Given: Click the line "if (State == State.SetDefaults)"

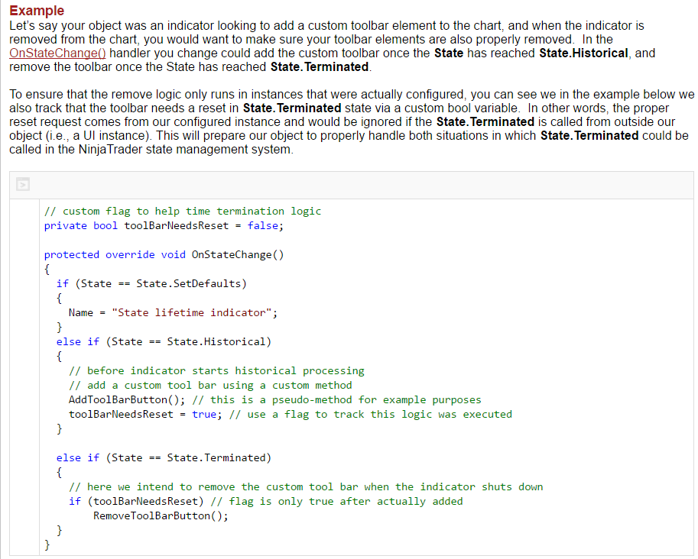Looking at the screenshot, I should point(151,284).
